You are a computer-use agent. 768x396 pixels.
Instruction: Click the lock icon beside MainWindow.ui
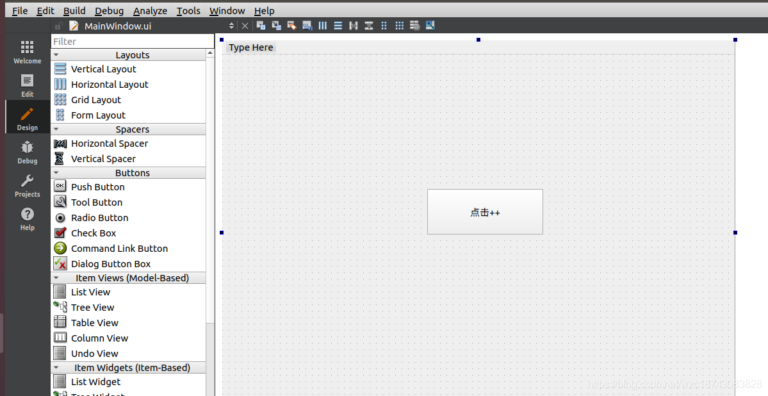coord(58,26)
